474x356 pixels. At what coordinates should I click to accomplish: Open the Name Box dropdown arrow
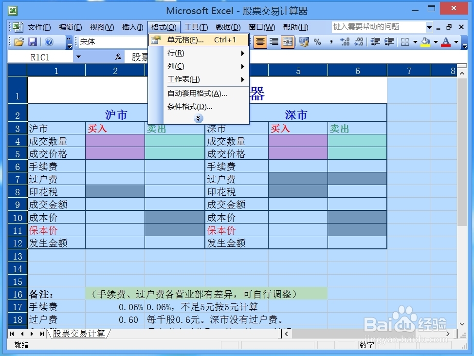79,56
